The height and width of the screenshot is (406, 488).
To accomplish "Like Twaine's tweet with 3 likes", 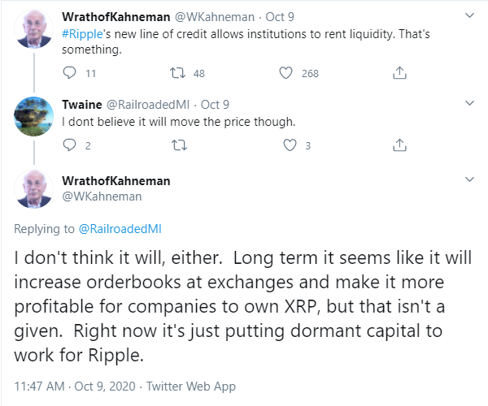I will (x=290, y=145).
